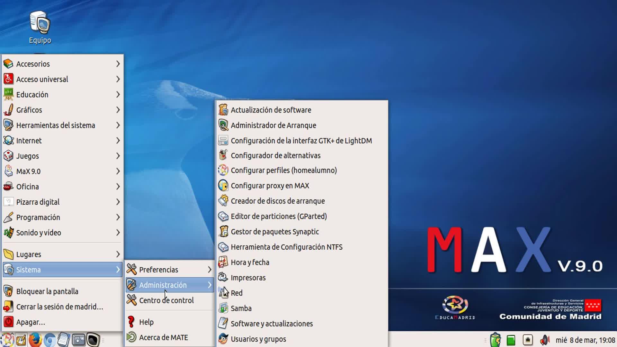Open Acerca de MATE
Image resolution: width=617 pixels, height=347 pixels.
click(x=170, y=337)
